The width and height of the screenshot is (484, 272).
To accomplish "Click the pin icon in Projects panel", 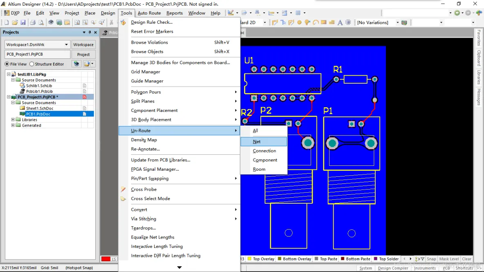I will click(90, 32).
